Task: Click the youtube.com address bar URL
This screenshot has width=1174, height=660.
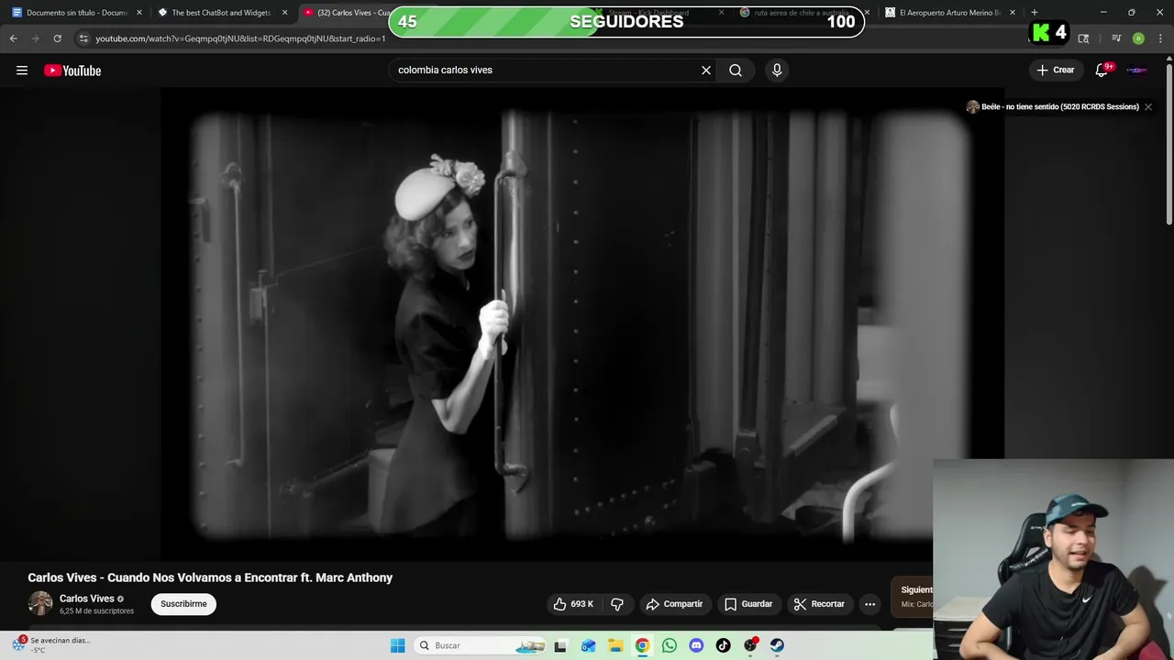Action: [x=240, y=38]
